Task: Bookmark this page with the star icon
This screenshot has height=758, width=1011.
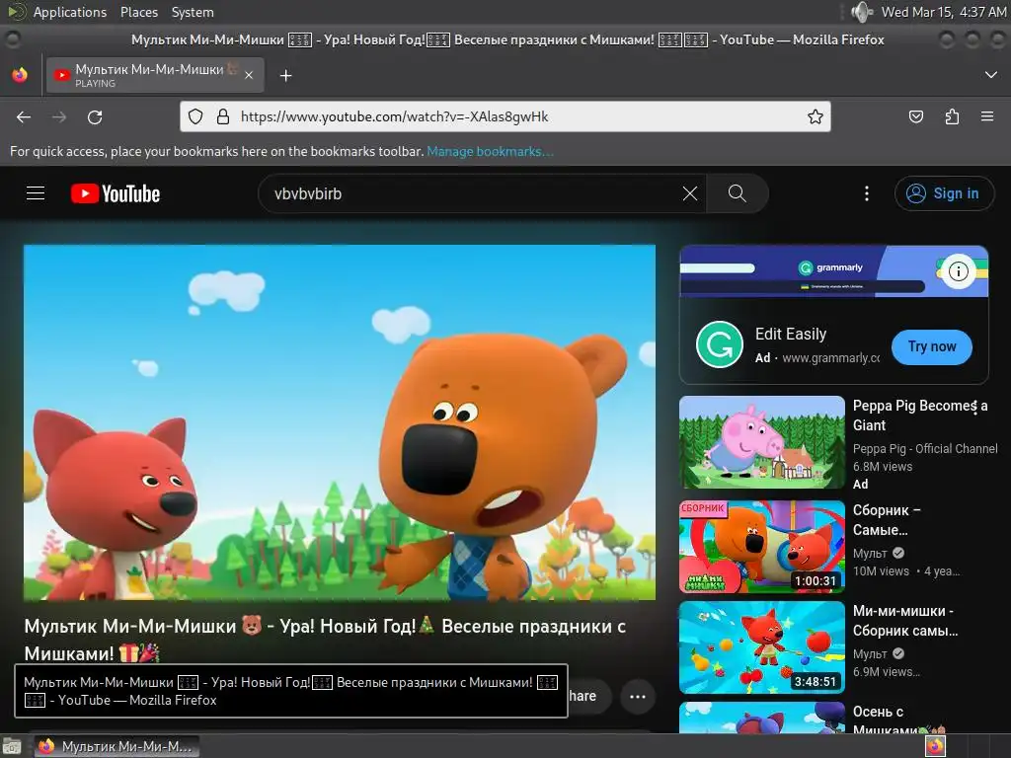Action: [815, 116]
